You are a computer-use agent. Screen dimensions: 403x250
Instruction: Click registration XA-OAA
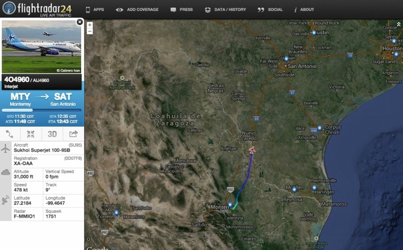click(23, 164)
